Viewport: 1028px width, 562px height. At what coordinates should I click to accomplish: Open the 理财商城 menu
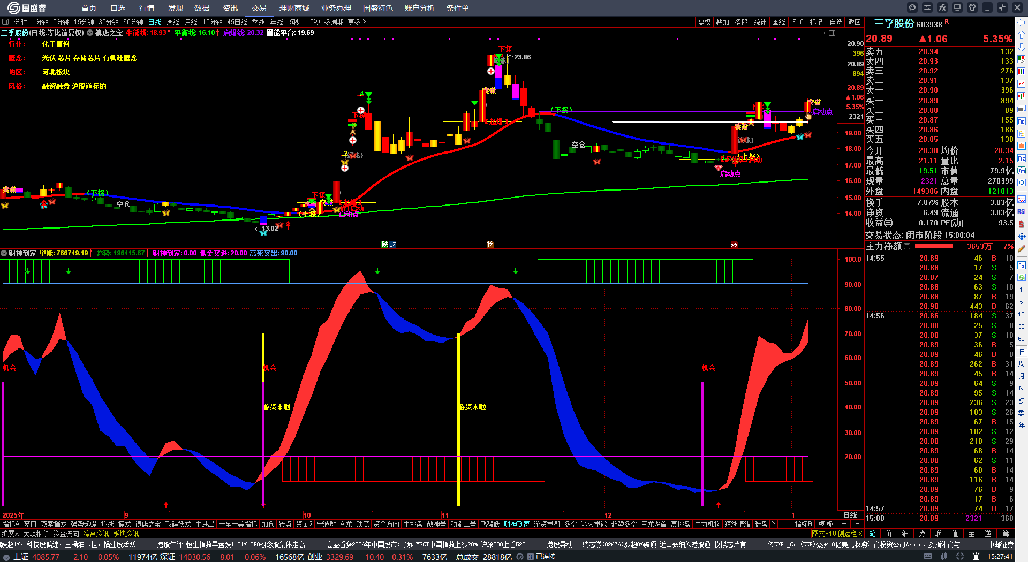pos(294,8)
